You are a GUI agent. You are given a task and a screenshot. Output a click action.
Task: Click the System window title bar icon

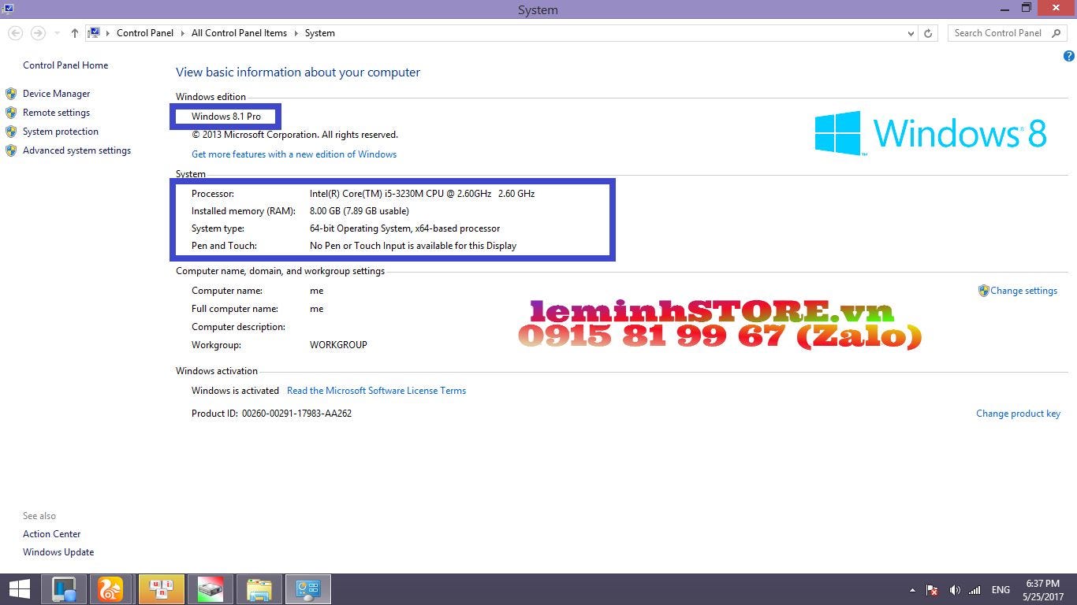pos(7,9)
